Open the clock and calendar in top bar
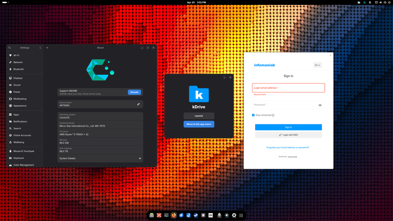The image size is (393, 221). click(x=196, y=2)
